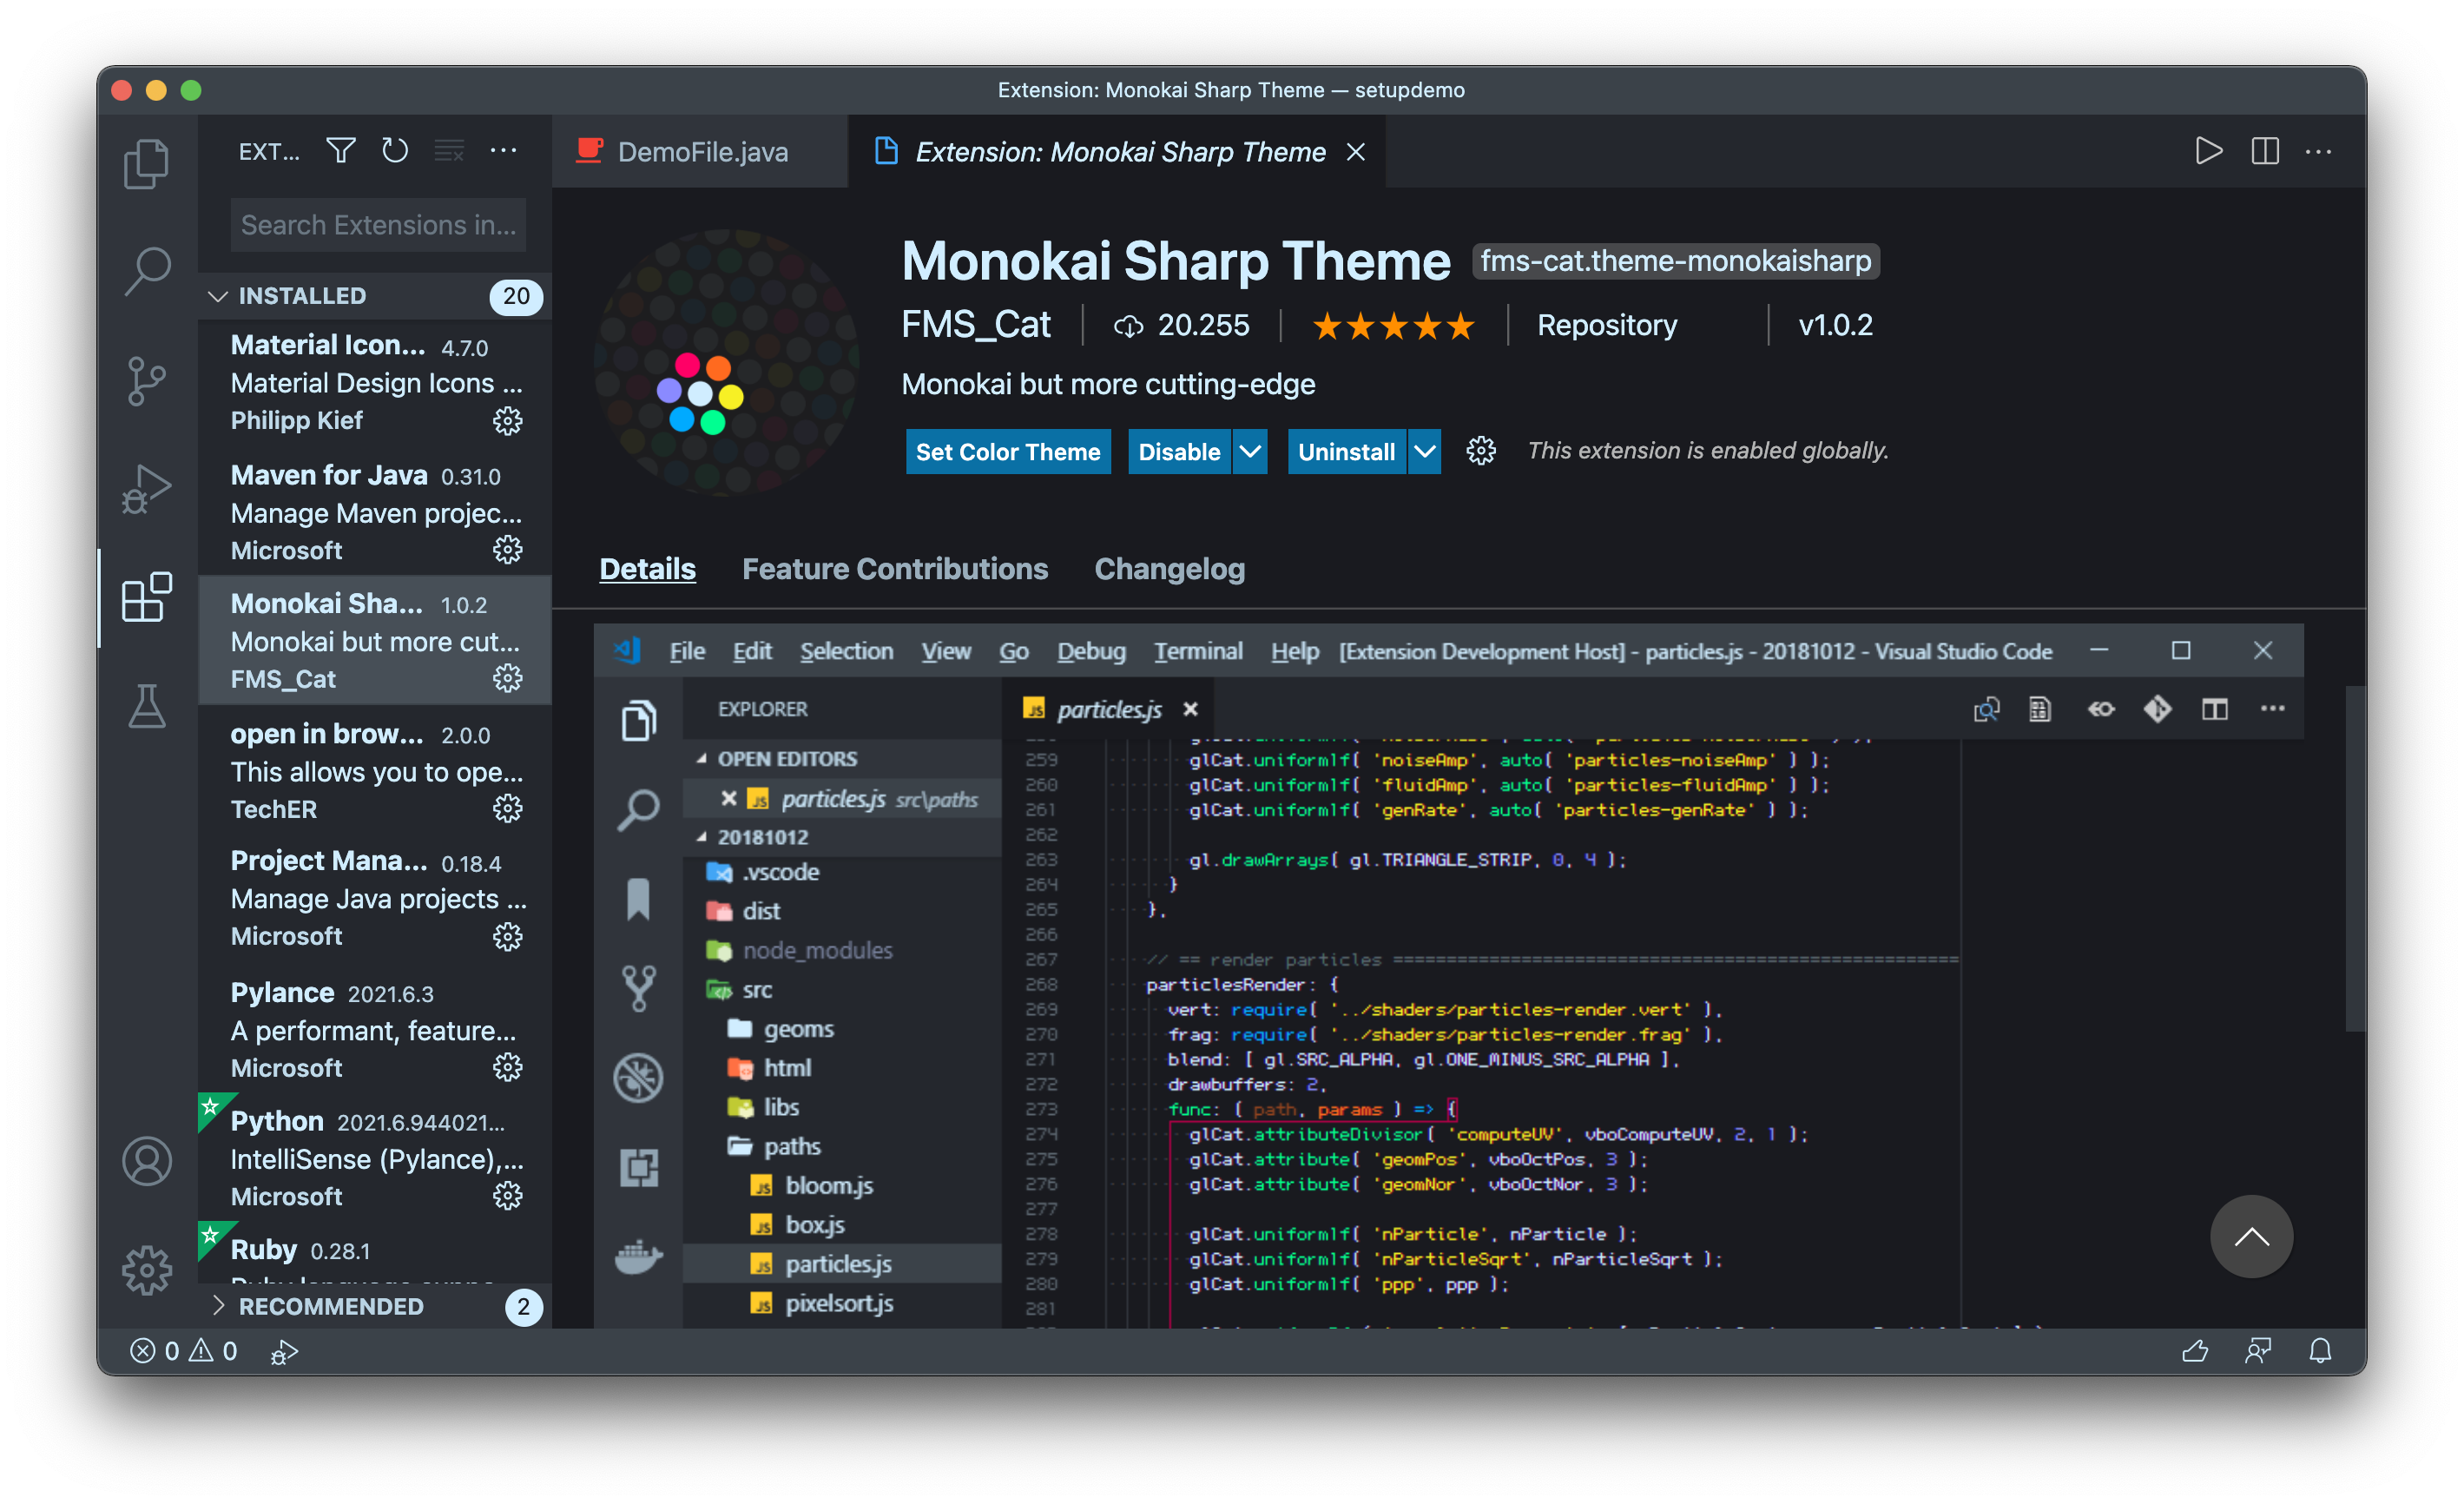This screenshot has width=2464, height=1504.
Task: Click the extension ID fms-cat.theme-monokaisharp
Action: 1675,261
